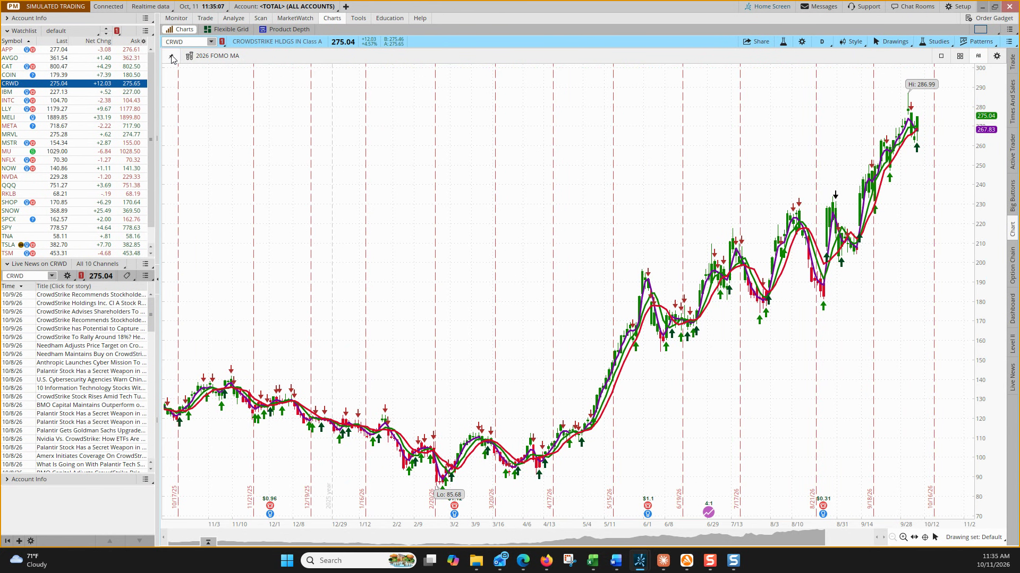Open chart settings gear in blue toolbar
Image resolution: width=1020 pixels, height=573 pixels.
802,41
